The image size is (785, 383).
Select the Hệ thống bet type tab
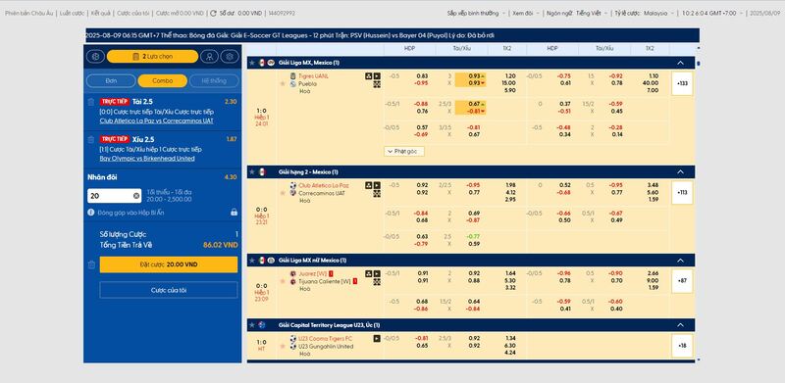(x=214, y=81)
